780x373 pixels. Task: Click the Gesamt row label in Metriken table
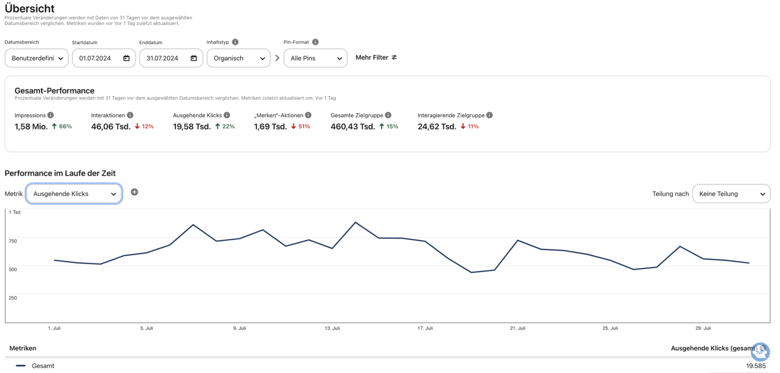[x=43, y=366]
